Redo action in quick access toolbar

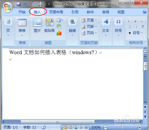coord(34,4)
